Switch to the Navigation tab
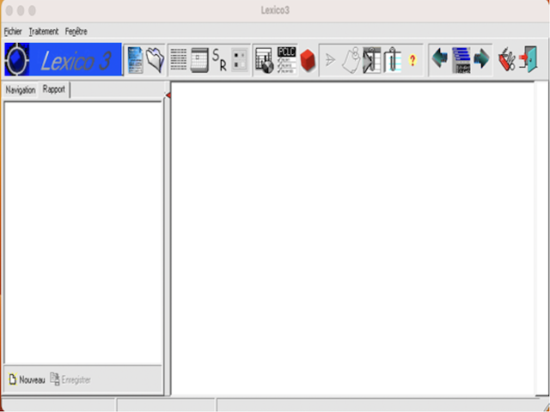The image size is (550, 412). tap(21, 90)
